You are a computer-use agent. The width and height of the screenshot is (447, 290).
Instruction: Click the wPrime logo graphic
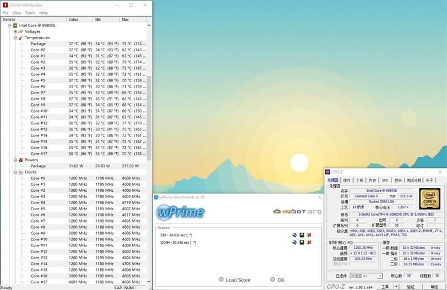(x=180, y=212)
